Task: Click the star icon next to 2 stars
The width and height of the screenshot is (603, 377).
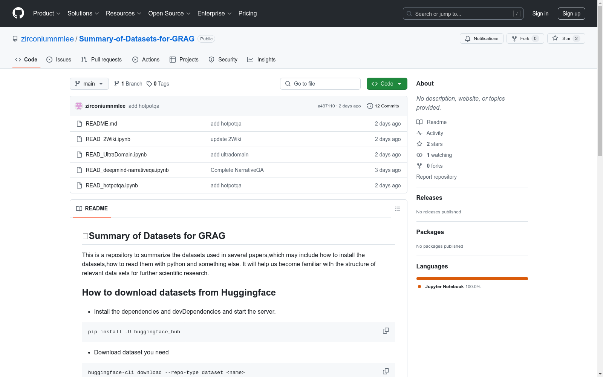Action: [x=419, y=144]
